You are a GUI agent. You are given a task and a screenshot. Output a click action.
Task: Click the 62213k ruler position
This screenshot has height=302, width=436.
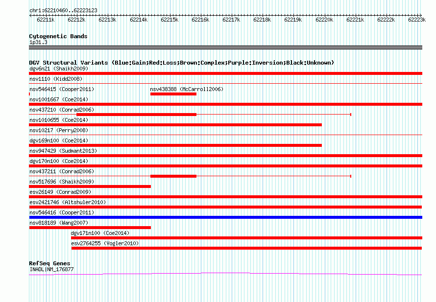click(107, 20)
